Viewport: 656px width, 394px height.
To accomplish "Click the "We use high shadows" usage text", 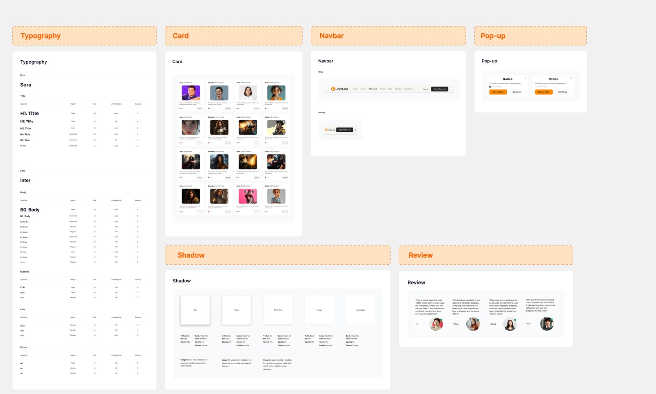I will click(194, 363).
